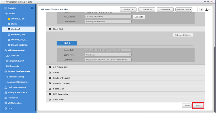The width and height of the screenshot is (216, 113).
Task: Click the Add Device button
Action: click(165, 9)
